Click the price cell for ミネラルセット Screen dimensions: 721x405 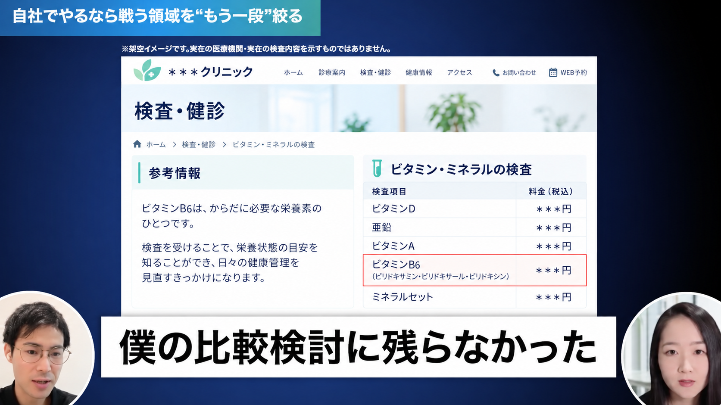[551, 297]
